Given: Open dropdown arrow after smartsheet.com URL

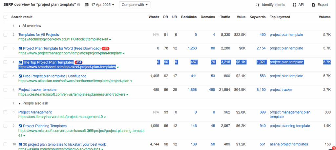Looking at the screenshot, I should pos(118,67).
